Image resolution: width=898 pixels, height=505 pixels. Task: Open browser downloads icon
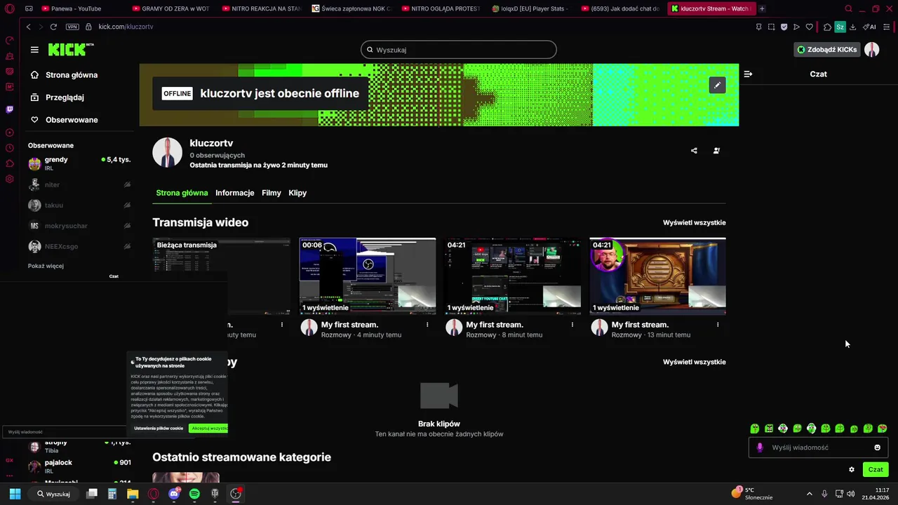pos(852,27)
